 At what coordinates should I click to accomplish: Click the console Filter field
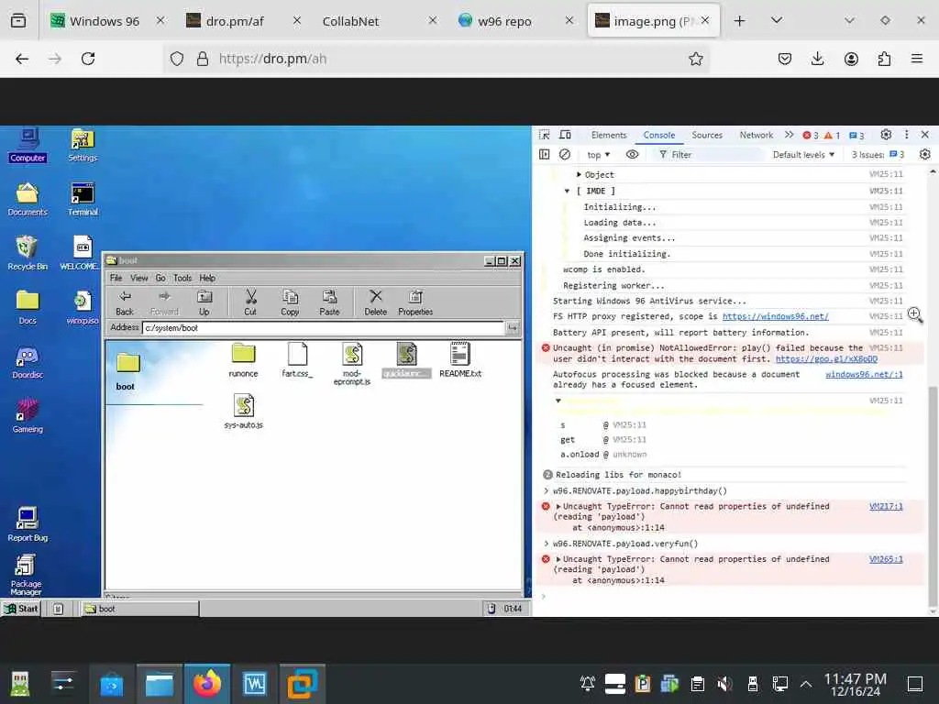tap(711, 154)
